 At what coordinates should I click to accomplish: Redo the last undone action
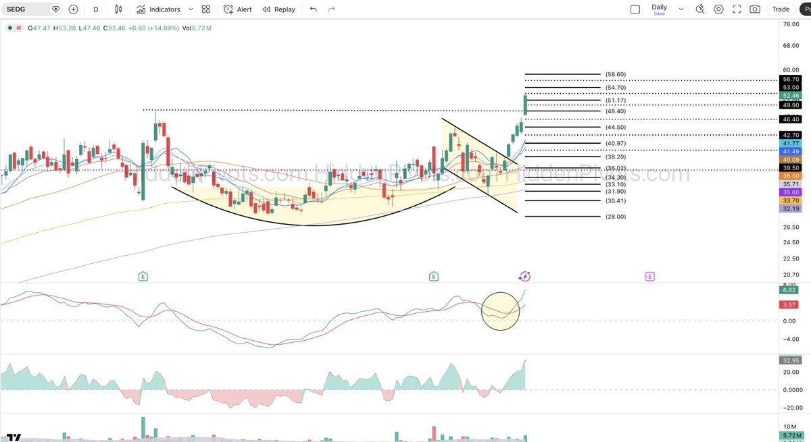pos(331,9)
